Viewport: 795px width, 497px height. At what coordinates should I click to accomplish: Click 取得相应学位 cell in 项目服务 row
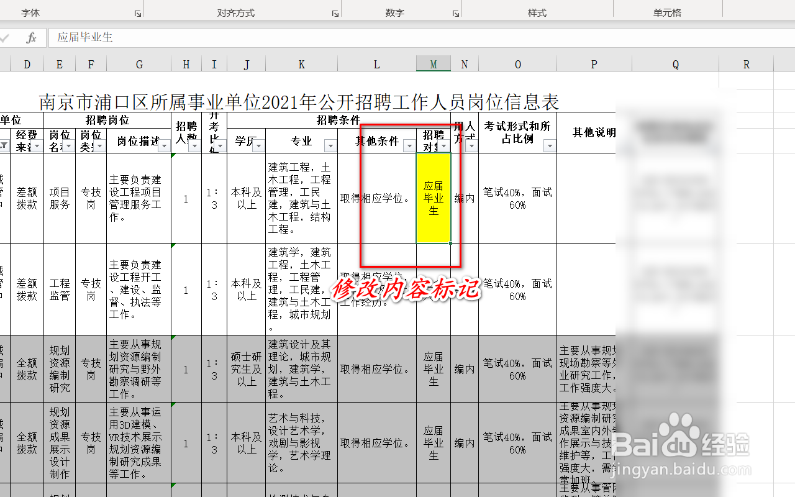tap(377, 198)
